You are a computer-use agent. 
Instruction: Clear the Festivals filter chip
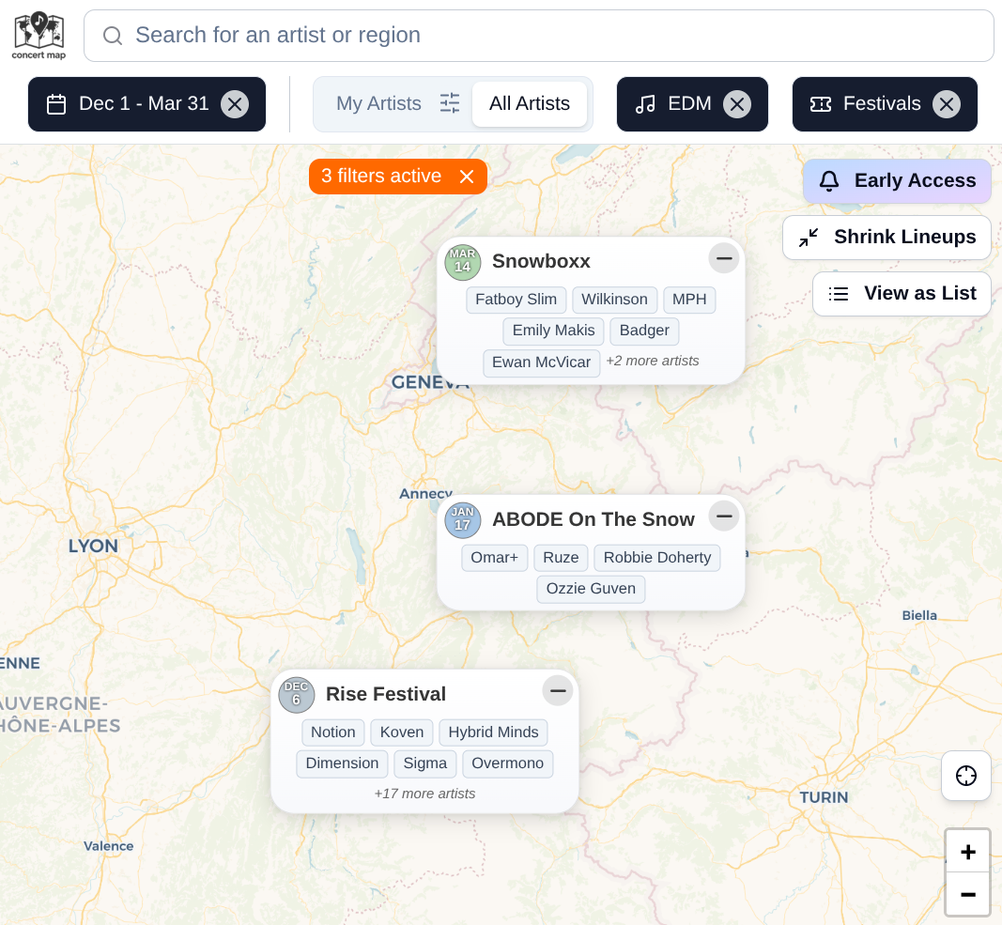point(946,104)
